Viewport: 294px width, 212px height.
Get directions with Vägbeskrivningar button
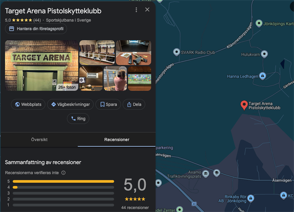click(71, 105)
